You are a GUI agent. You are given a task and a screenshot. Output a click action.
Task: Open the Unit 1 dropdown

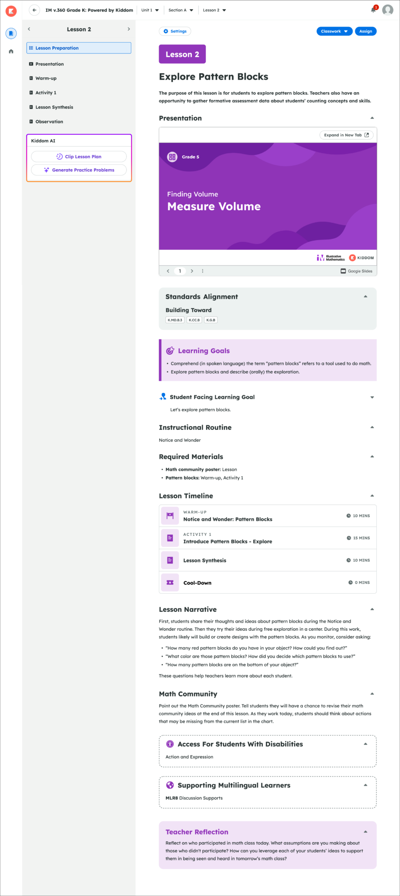tap(150, 10)
